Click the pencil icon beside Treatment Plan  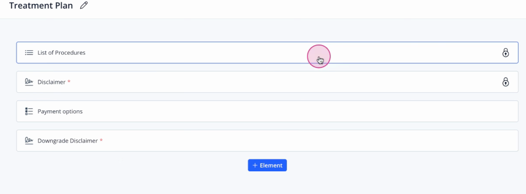(x=84, y=6)
